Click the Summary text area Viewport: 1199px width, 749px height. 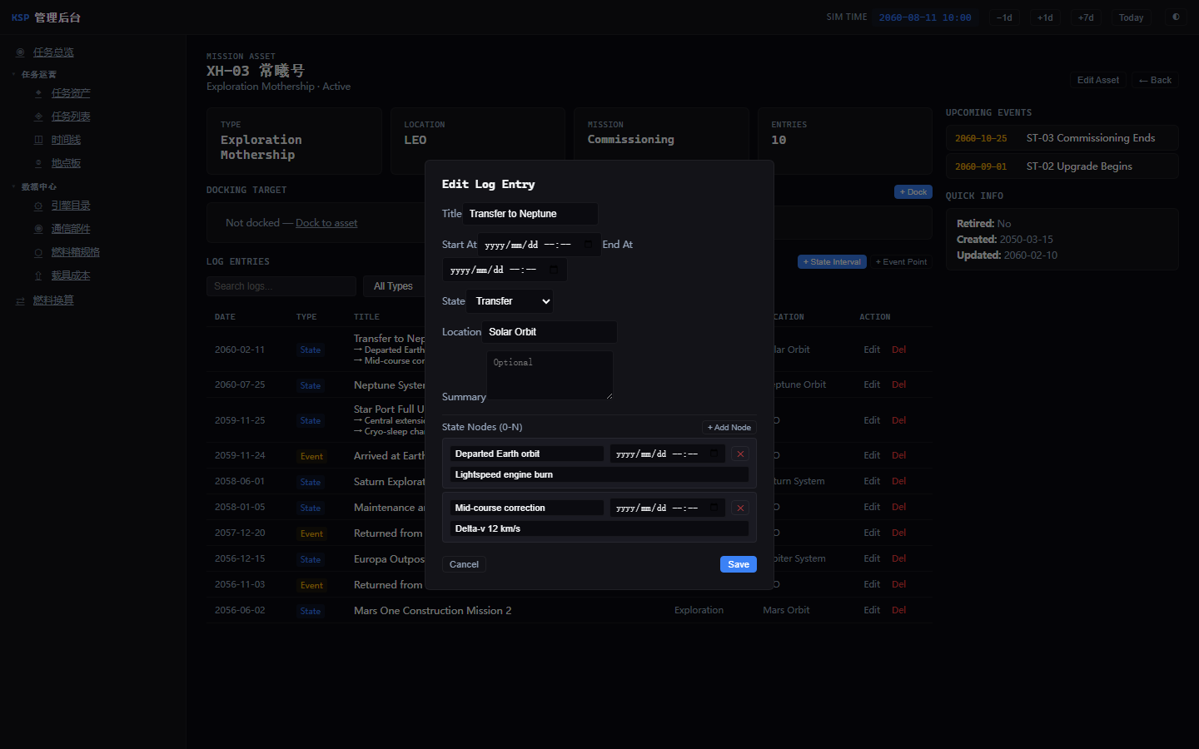point(550,375)
